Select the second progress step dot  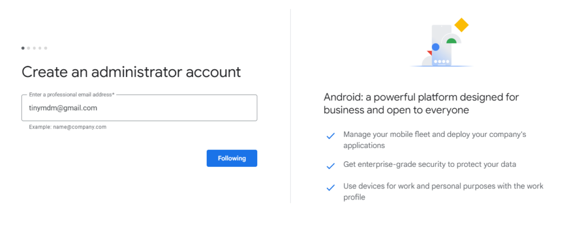[29, 48]
